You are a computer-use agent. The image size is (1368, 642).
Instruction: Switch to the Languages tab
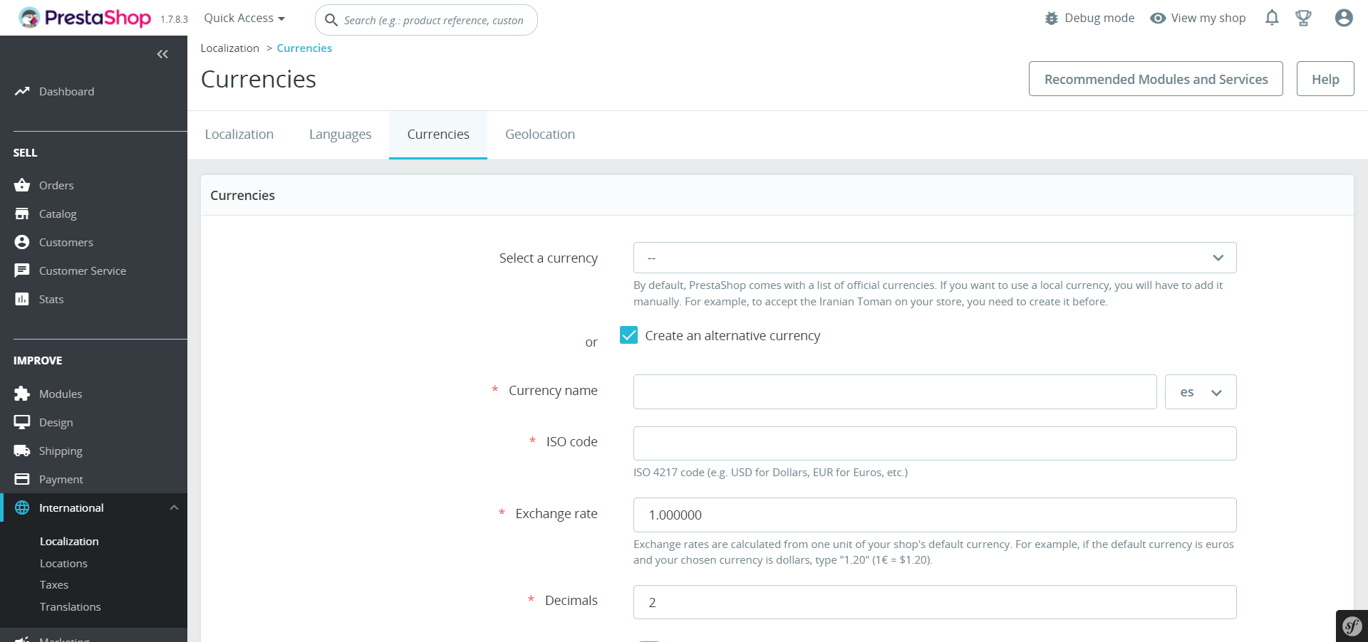pyautogui.click(x=340, y=135)
